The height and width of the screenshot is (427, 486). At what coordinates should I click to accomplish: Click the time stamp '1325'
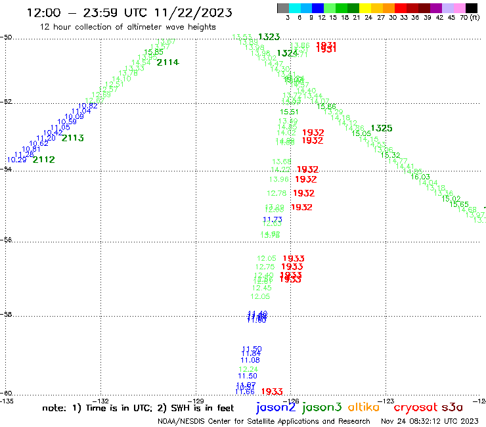pos(382,128)
